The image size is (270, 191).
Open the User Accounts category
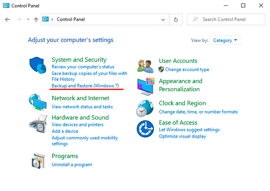pyautogui.click(x=178, y=61)
